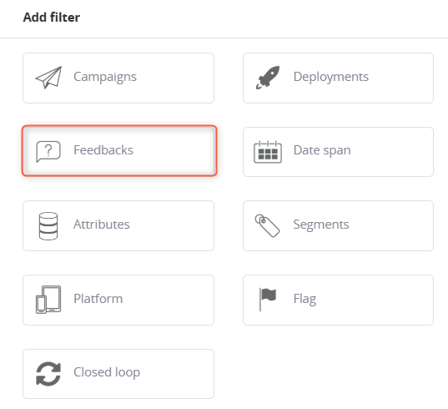The height and width of the screenshot is (409, 448).
Task: Click the paper plane Campaigns icon
Action: click(x=48, y=78)
